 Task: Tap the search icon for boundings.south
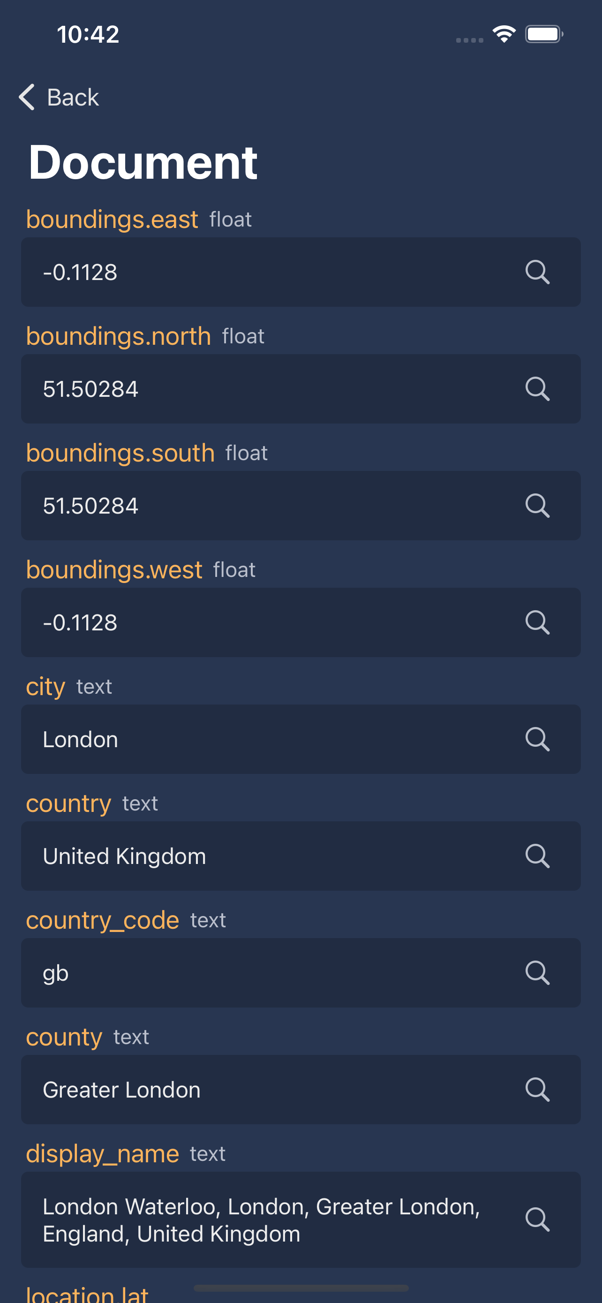[x=537, y=506]
